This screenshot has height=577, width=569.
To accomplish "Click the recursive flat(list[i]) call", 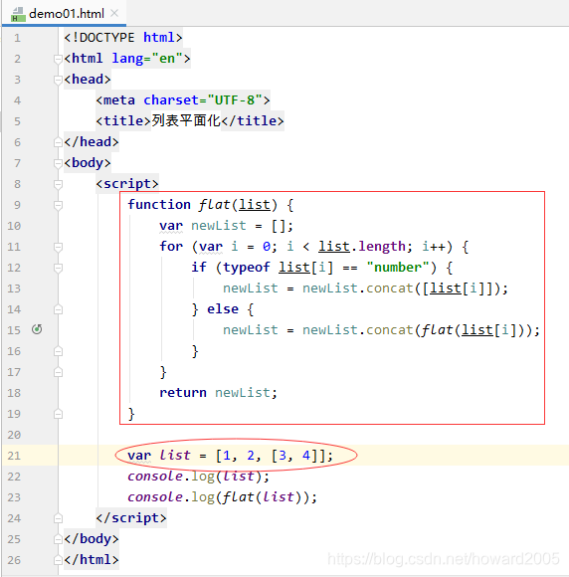I will pyautogui.click(x=473, y=330).
